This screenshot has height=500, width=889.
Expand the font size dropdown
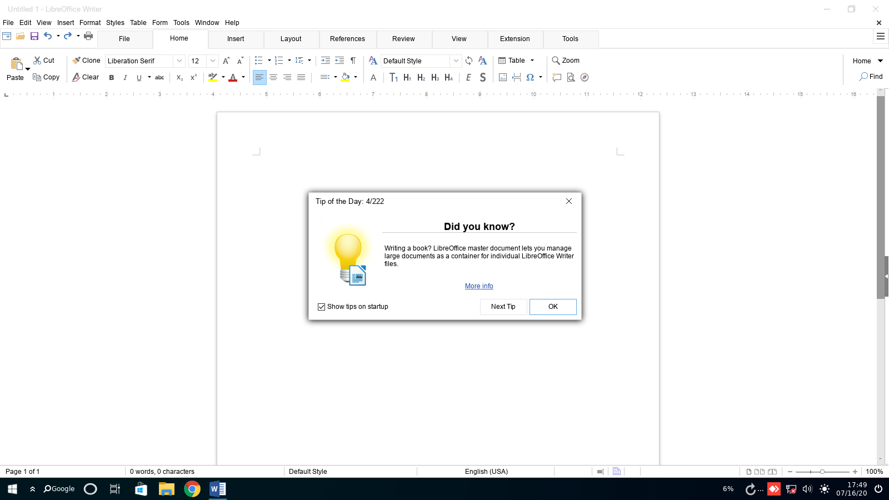pos(212,61)
